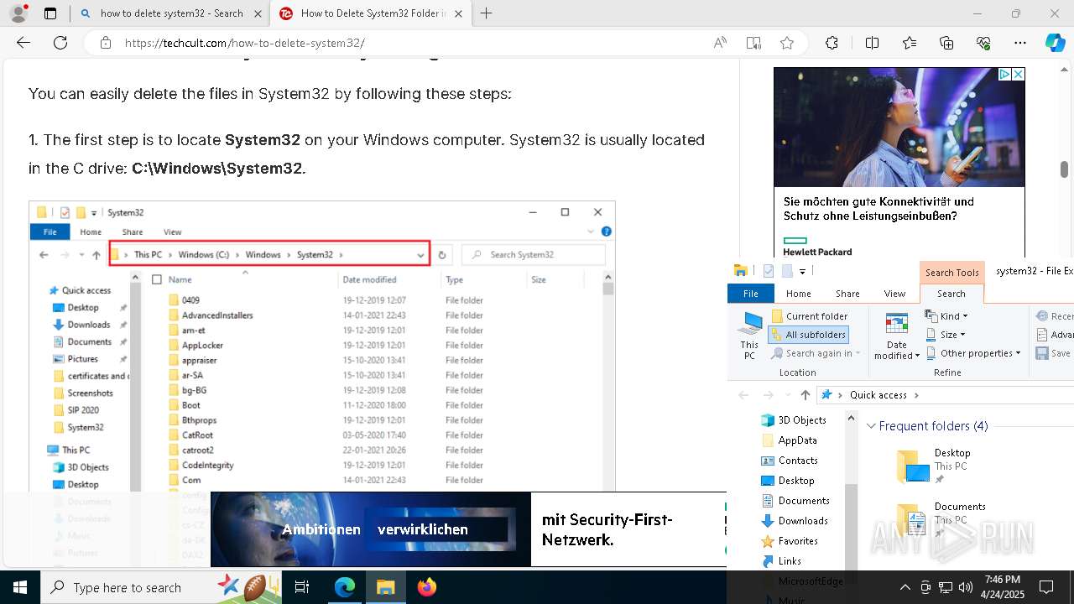1074x604 pixels.
Task: Open Browser essentials heart icon
Action: click(983, 43)
